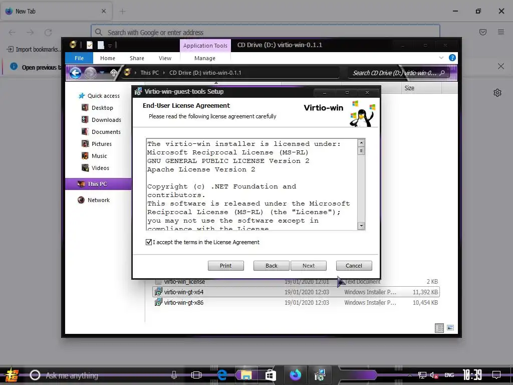Viewport: 513px width, 385px height.
Task: Click Firefox address search bar
Action: (x=266, y=33)
